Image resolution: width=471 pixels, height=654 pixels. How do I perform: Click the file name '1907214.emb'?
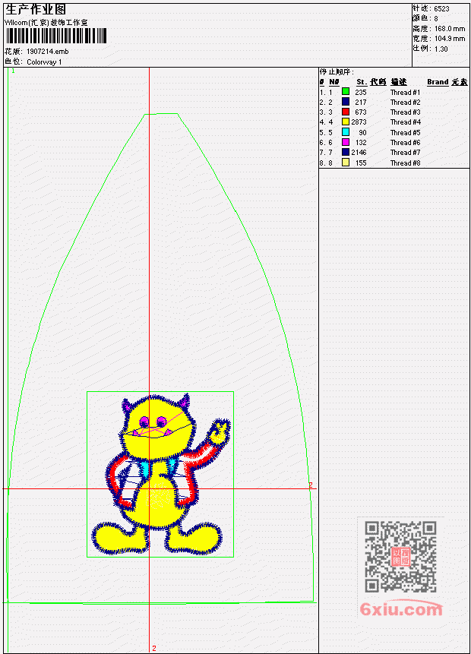pyautogui.click(x=48, y=52)
